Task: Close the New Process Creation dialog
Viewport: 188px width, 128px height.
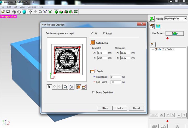Action: click(142, 24)
